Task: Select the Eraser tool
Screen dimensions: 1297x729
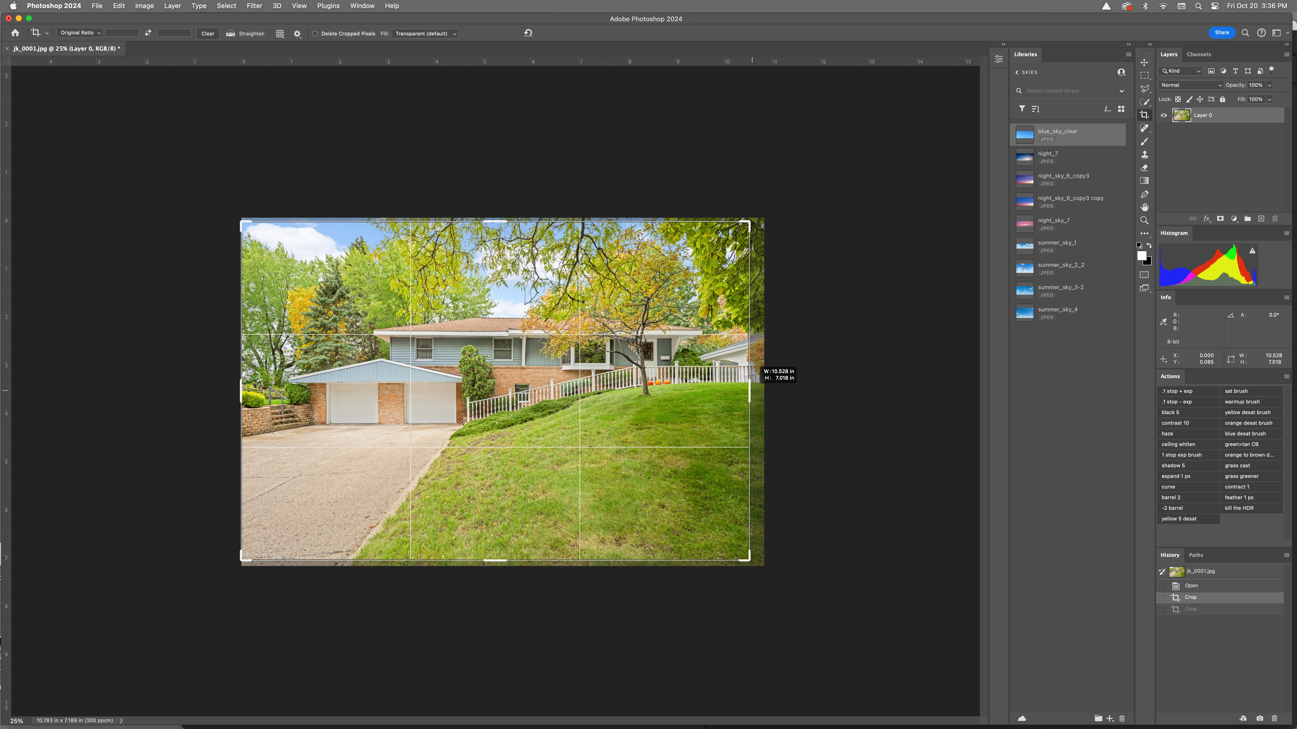Action: pos(1145,168)
